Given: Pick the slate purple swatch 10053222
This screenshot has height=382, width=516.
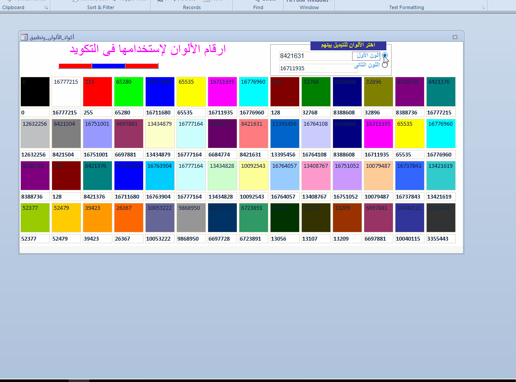Looking at the screenshot, I should [x=160, y=218].
